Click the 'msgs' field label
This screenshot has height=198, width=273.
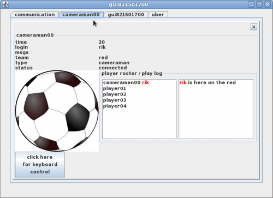pyautogui.click(x=22, y=52)
